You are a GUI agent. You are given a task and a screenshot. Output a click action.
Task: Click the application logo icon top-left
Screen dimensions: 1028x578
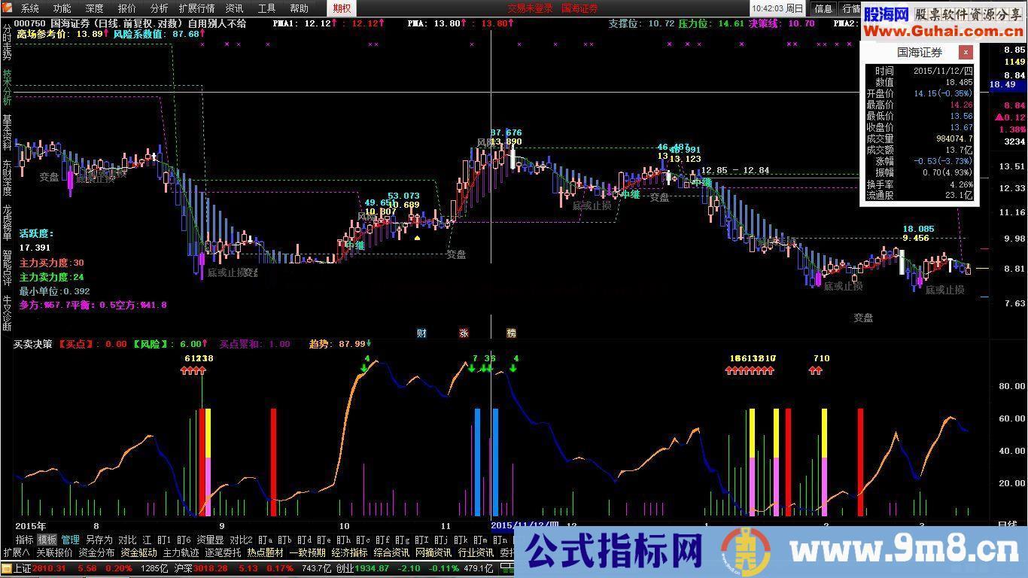(x=8, y=8)
